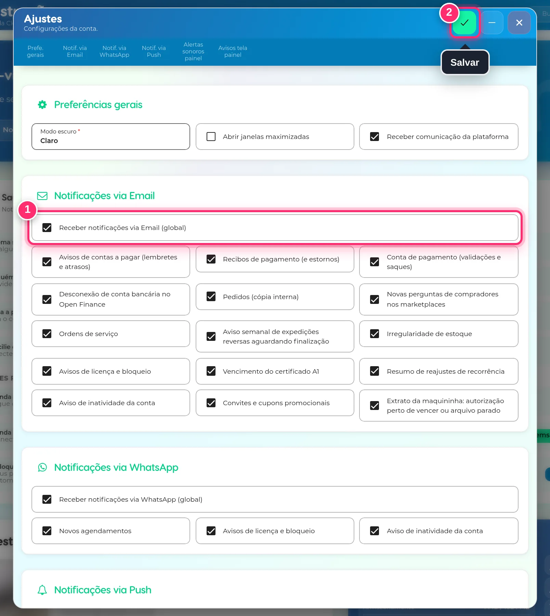Screen dimensions: 550x616
Task: Open the Modo escuro dropdown set to Claro
Action: tap(111, 137)
